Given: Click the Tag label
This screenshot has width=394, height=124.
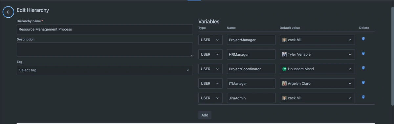Looking at the screenshot, I should (19, 62).
